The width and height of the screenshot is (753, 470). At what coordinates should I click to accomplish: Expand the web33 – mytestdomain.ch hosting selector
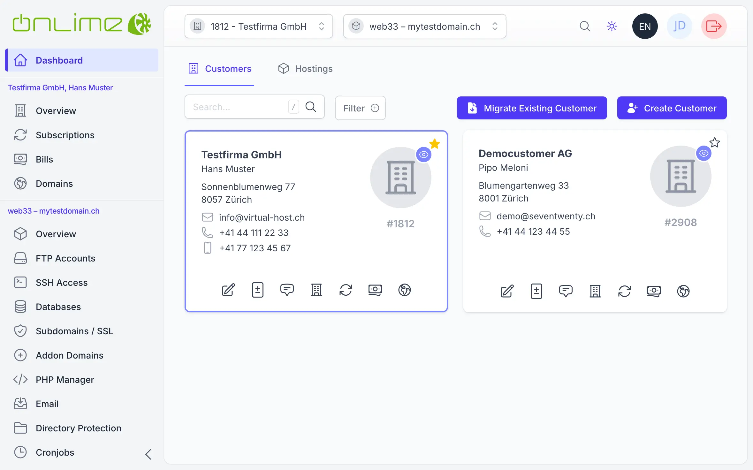(x=424, y=26)
